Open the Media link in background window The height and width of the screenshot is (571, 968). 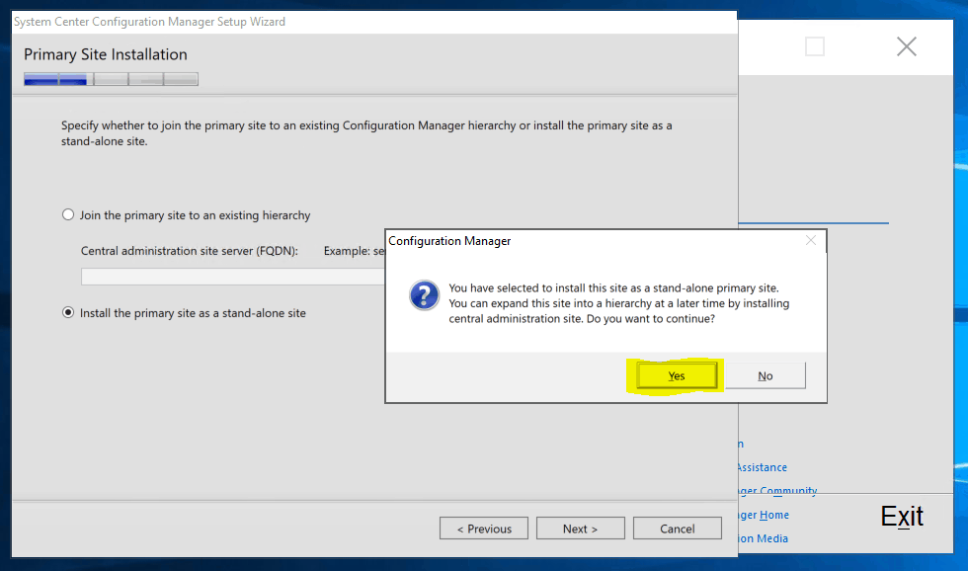[x=763, y=538]
